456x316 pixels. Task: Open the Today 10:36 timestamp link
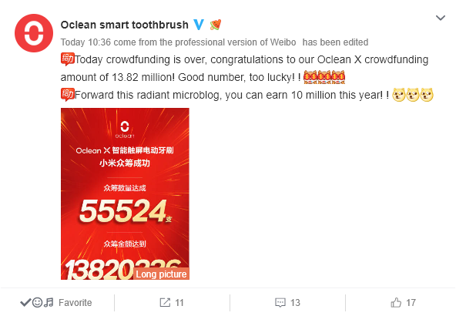85,42
